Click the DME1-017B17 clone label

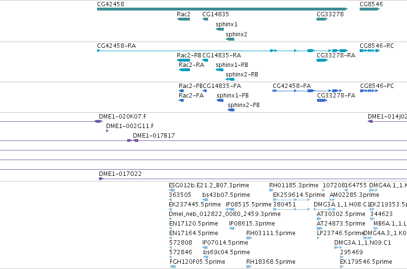click(154, 136)
